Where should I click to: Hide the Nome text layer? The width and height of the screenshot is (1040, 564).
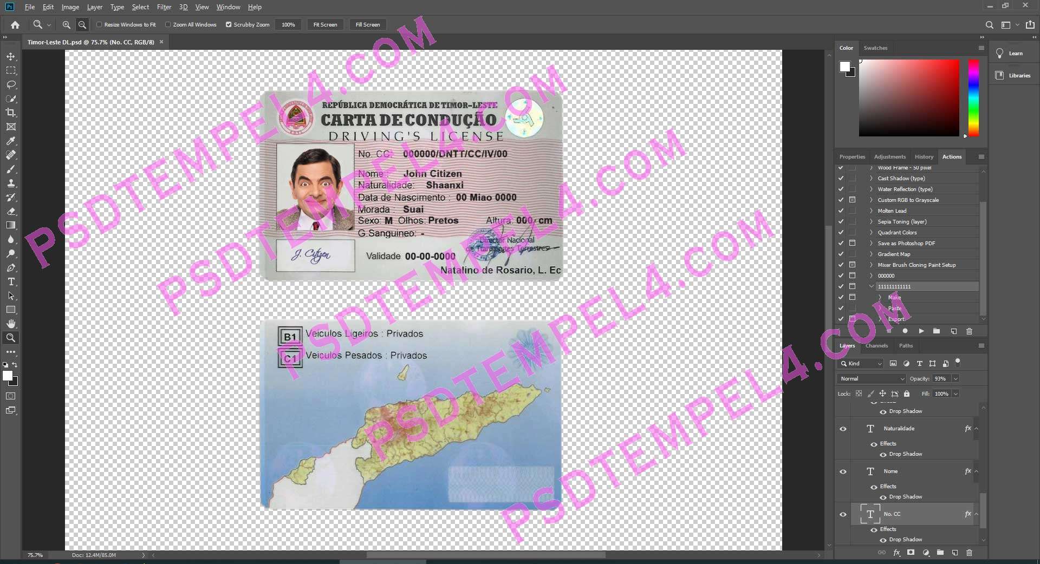843,471
